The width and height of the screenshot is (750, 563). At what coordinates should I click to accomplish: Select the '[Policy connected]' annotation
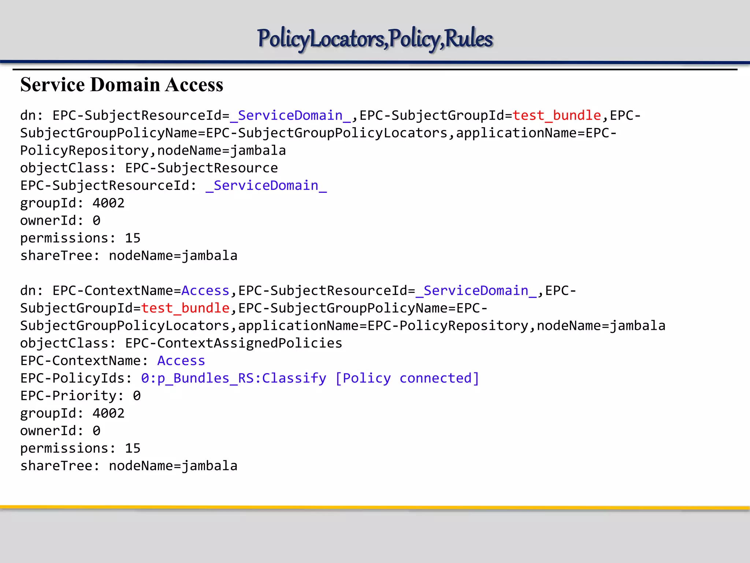click(x=407, y=378)
